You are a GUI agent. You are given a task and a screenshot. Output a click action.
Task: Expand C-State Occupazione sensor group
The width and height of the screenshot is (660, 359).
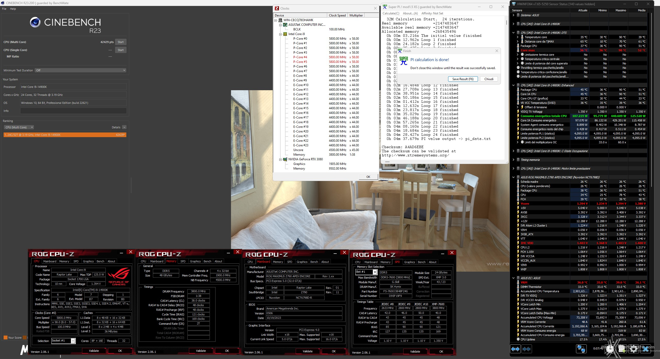[x=513, y=151]
